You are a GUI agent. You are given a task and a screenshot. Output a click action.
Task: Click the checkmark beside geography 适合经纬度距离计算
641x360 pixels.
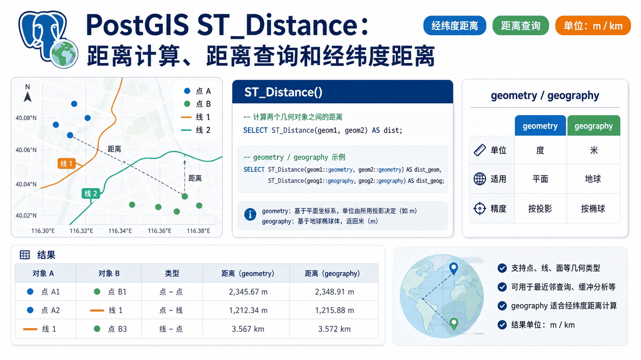point(502,306)
